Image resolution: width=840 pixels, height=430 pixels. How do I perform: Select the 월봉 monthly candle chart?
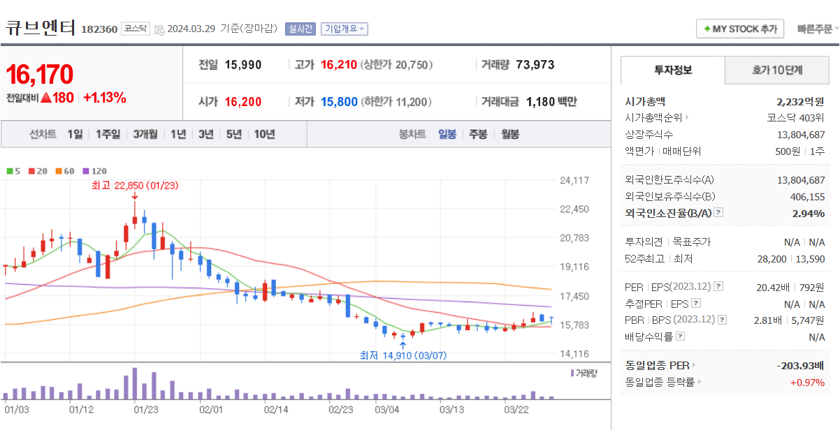[x=510, y=134]
